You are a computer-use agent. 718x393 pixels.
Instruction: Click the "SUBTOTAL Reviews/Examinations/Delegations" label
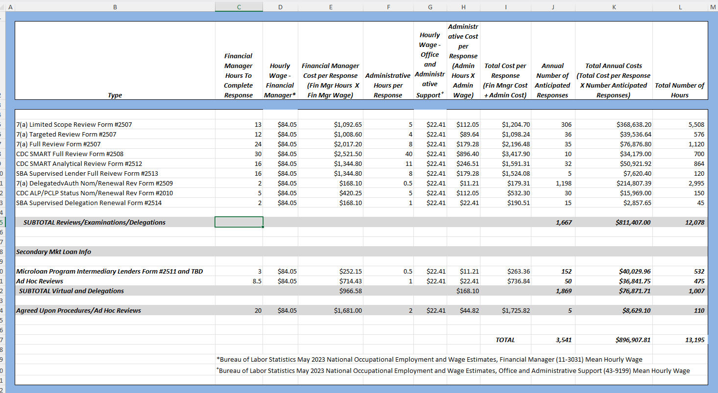point(95,222)
